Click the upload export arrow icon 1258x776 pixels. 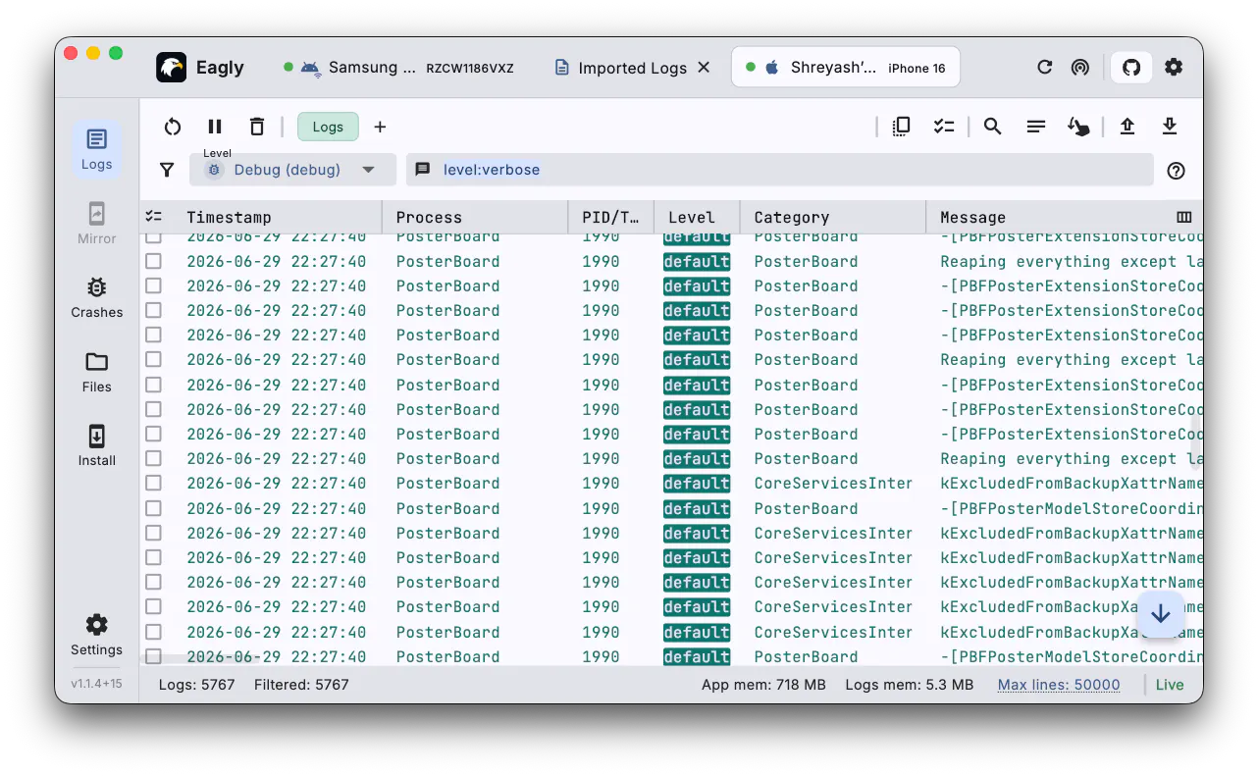[x=1127, y=127]
